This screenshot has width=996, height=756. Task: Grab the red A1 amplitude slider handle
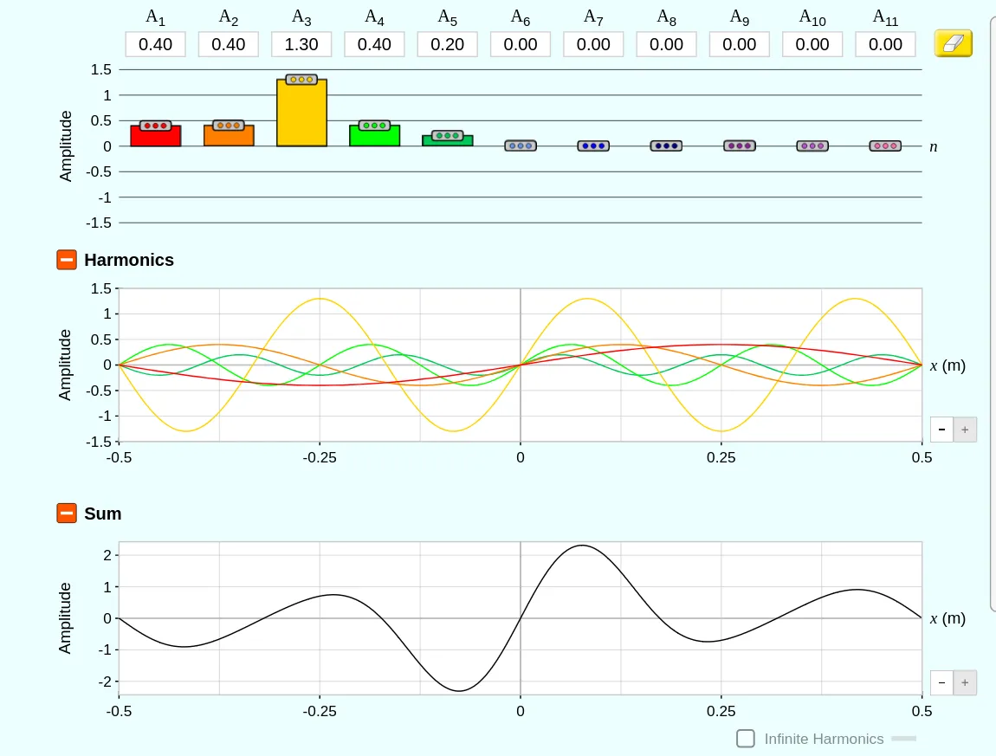[156, 126]
